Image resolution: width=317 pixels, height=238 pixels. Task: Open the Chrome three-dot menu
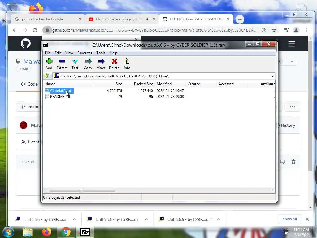(x=306, y=30)
